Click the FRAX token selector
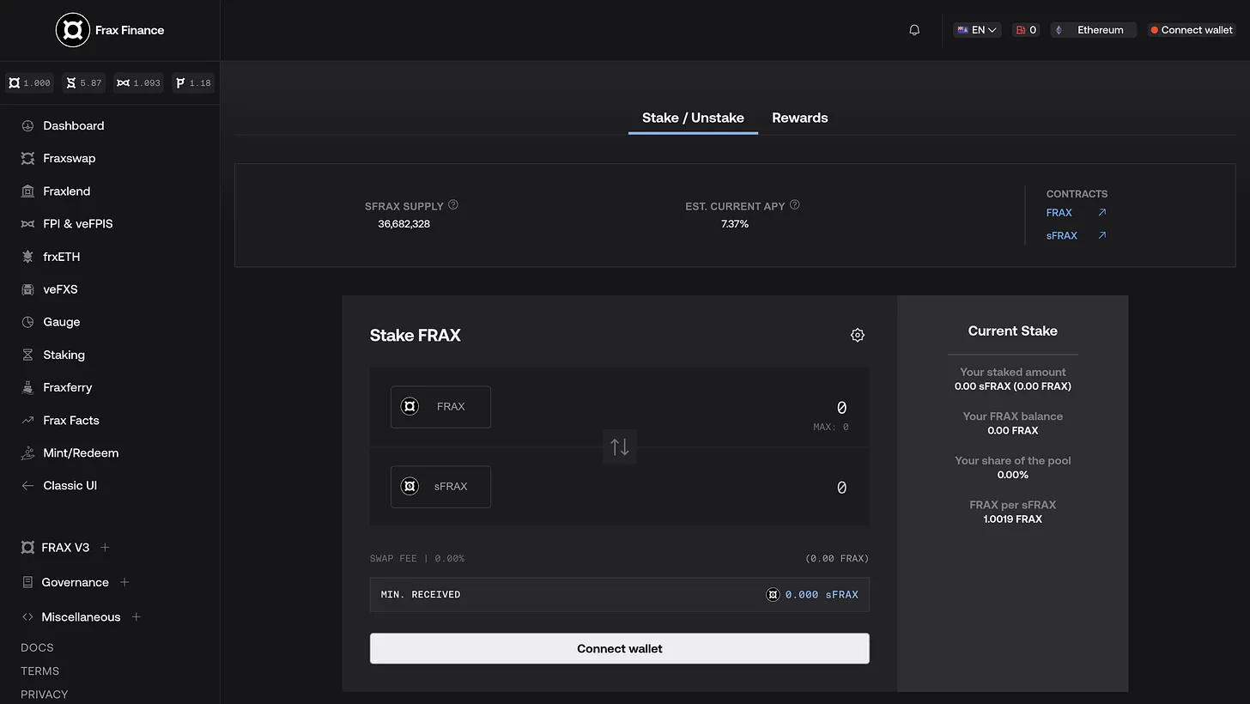The image size is (1250, 704). tap(440, 407)
